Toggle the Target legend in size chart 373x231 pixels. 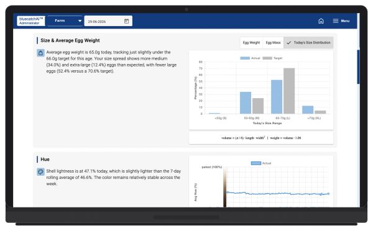coord(272,58)
